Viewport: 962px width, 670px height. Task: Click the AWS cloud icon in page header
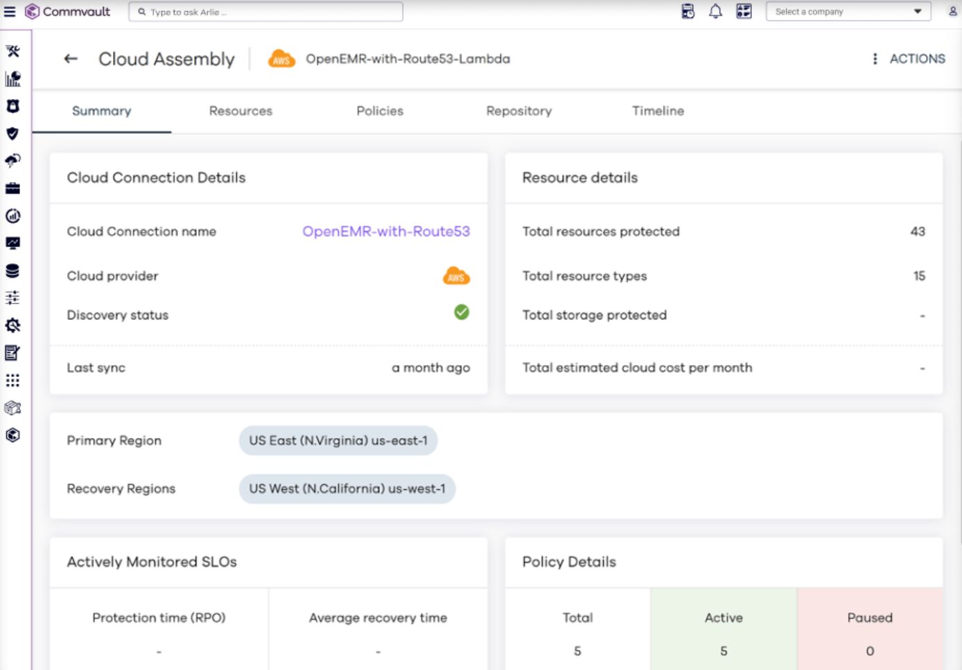281,59
